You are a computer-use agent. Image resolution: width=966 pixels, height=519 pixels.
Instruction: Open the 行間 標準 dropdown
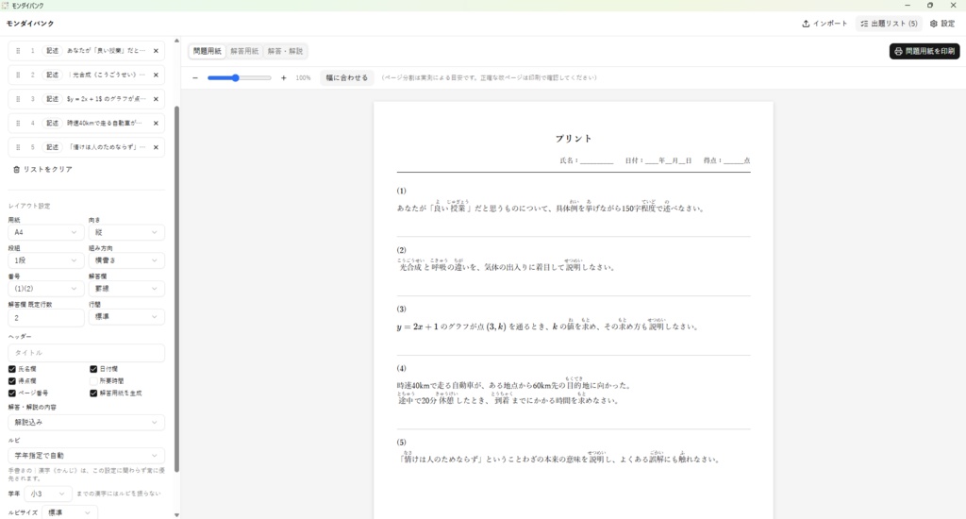[126, 316]
